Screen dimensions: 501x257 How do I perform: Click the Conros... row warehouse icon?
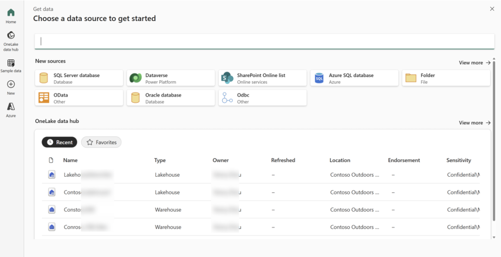pos(52,227)
